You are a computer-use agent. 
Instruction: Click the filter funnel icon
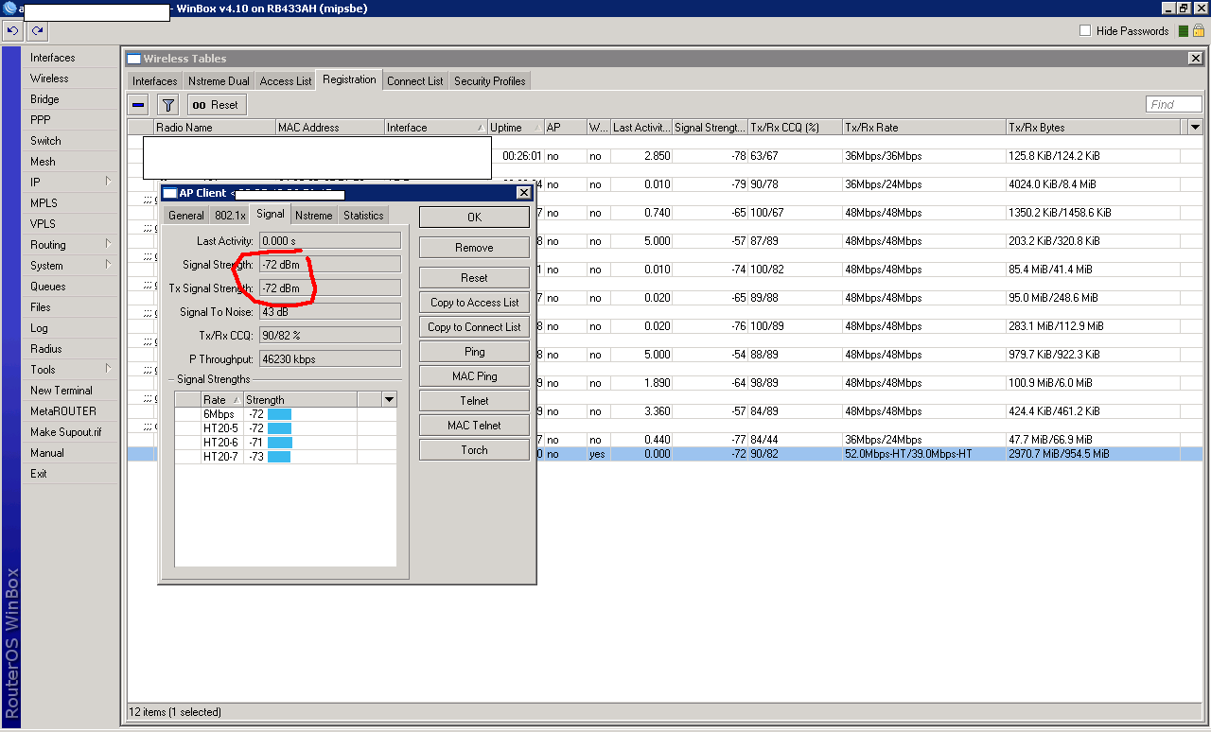click(x=167, y=105)
